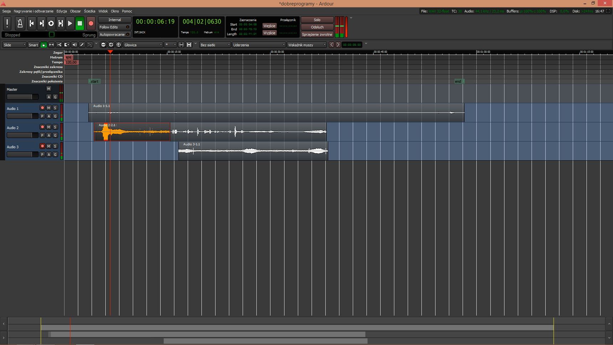Expand tracks vertically icon
This screenshot has width=613, height=345.
pos(189,45)
